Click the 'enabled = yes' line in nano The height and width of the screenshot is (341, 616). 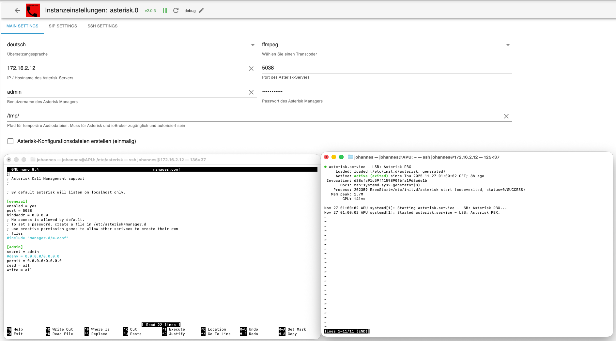click(22, 206)
